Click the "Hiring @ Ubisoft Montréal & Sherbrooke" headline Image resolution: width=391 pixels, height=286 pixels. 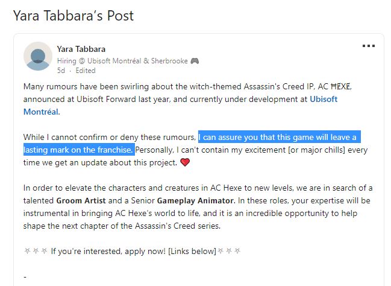tap(122, 61)
